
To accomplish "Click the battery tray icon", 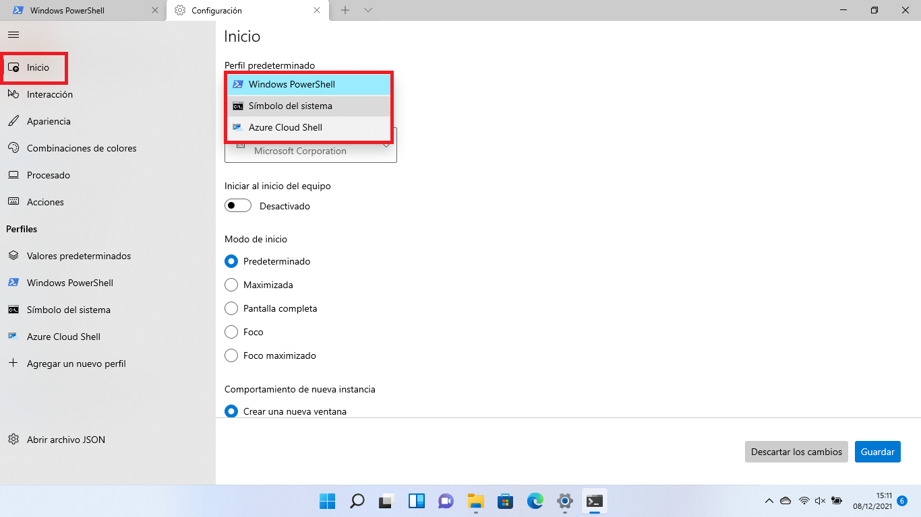I will [x=837, y=501].
